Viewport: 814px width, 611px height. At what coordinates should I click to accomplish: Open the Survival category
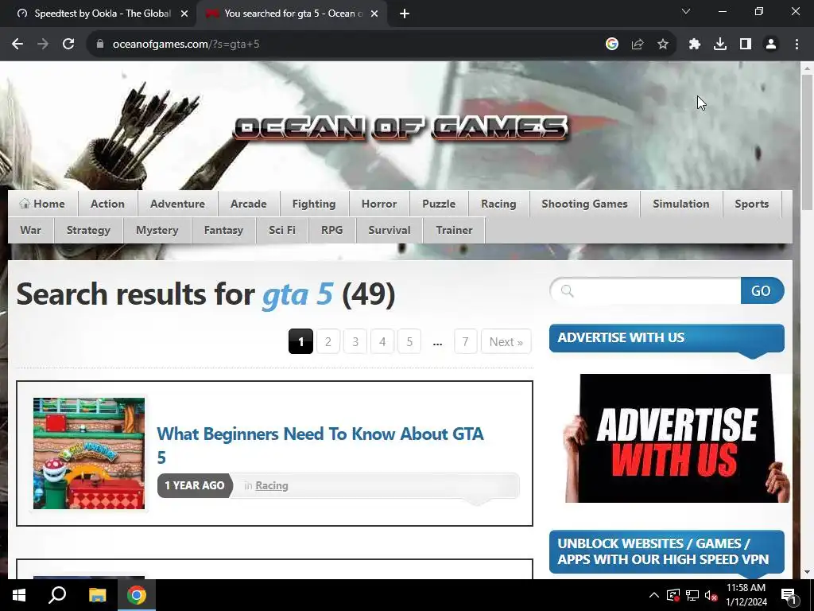390,230
